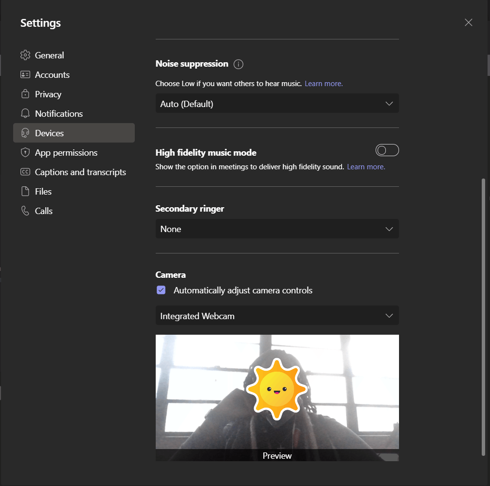Expand the Secondary ringer None dropdown
Image resolution: width=490 pixels, height=486 pixels.
click(x=277, y=229)
